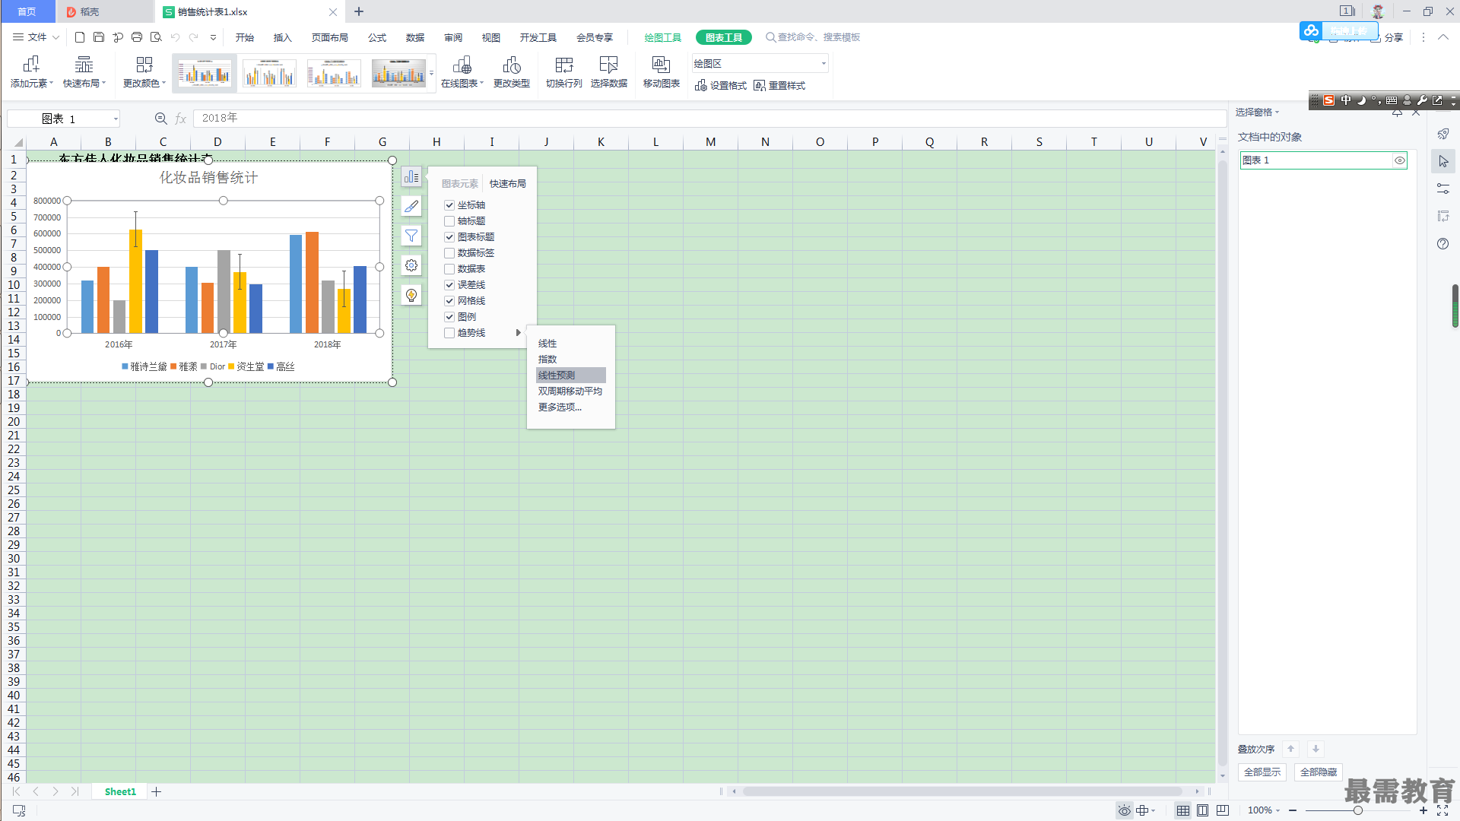Click the 全部隐藏 hide all button
The height and width of the screenshot is (821, 1460).
click(x=1319, y=772)
